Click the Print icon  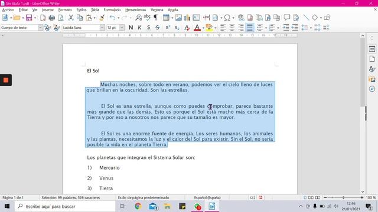(x=52, y=18)
